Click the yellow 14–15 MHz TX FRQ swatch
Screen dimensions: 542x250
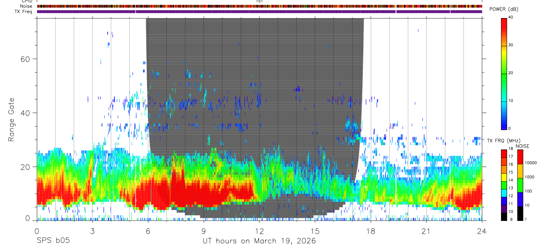(x=504, y=176)
